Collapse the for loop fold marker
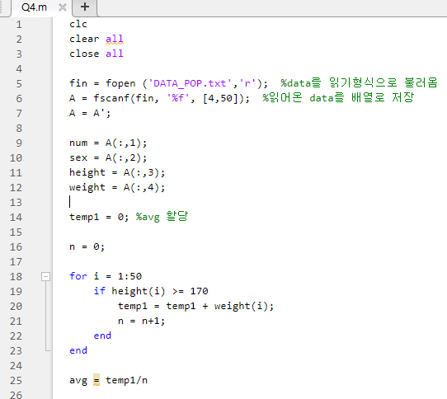 point(45,276)
